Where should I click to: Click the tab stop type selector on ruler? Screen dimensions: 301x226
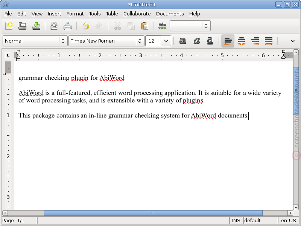pyautogui.click(x=8, y=55)
